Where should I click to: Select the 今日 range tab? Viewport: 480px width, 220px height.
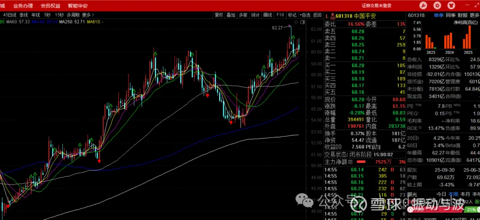tap(441, 194)
